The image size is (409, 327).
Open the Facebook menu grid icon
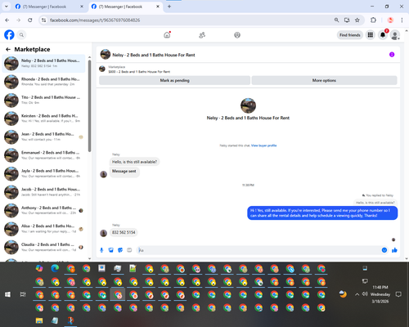coord(371,35)
